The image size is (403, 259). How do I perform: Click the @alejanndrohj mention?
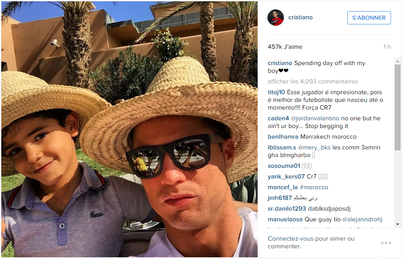(362, 220)
